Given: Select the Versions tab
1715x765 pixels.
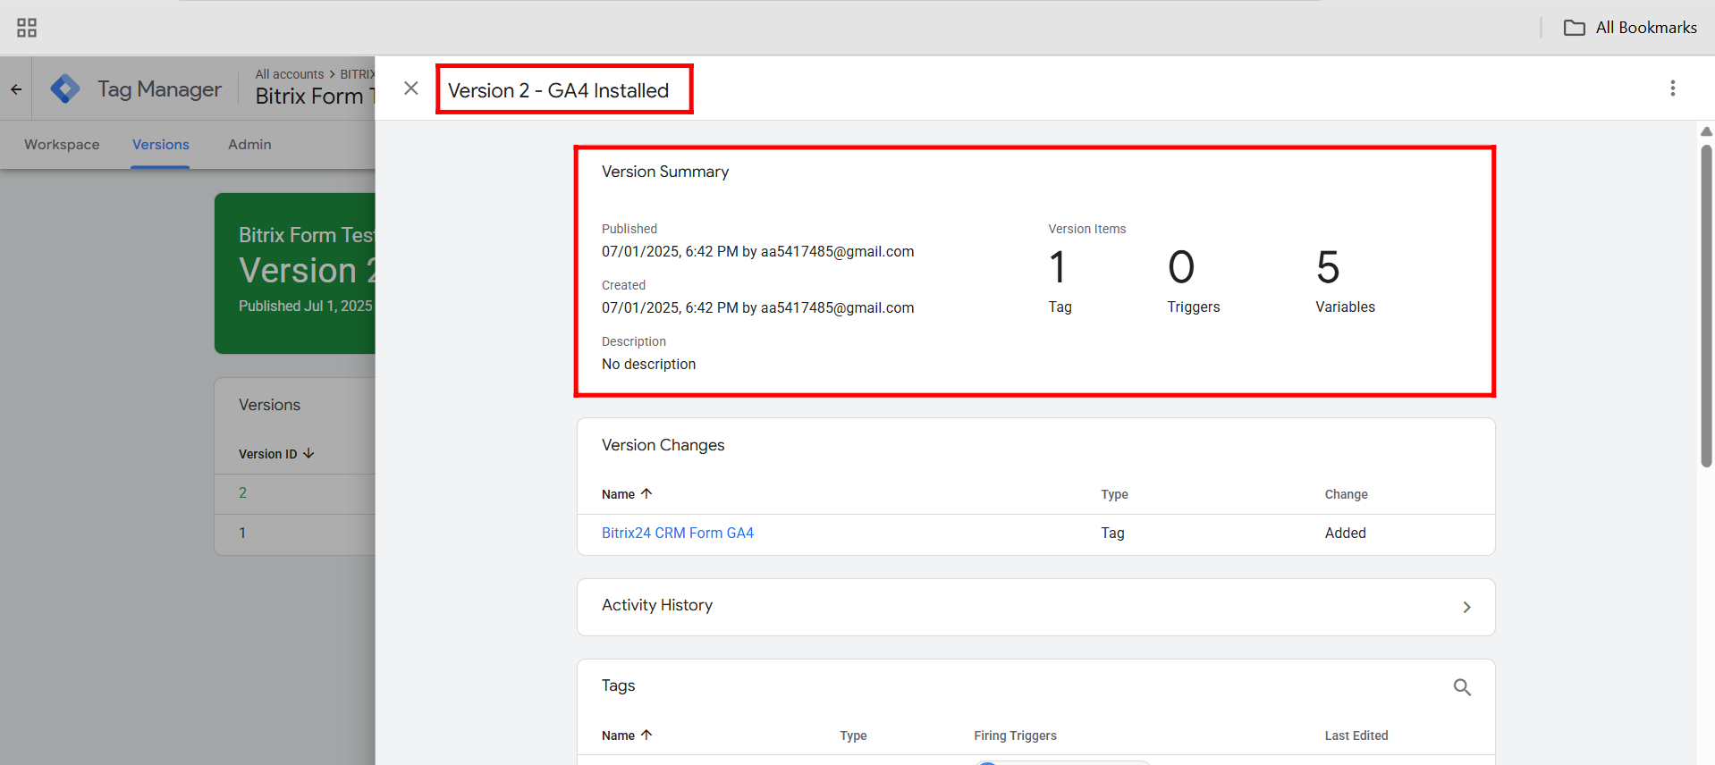Looking at the screenshot, I should point(161,144).
